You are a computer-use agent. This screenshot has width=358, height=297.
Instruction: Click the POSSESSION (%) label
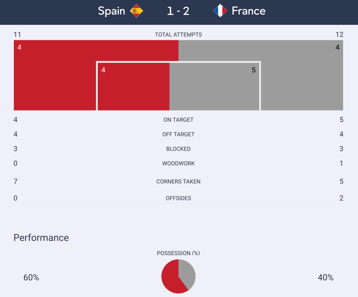178,253
